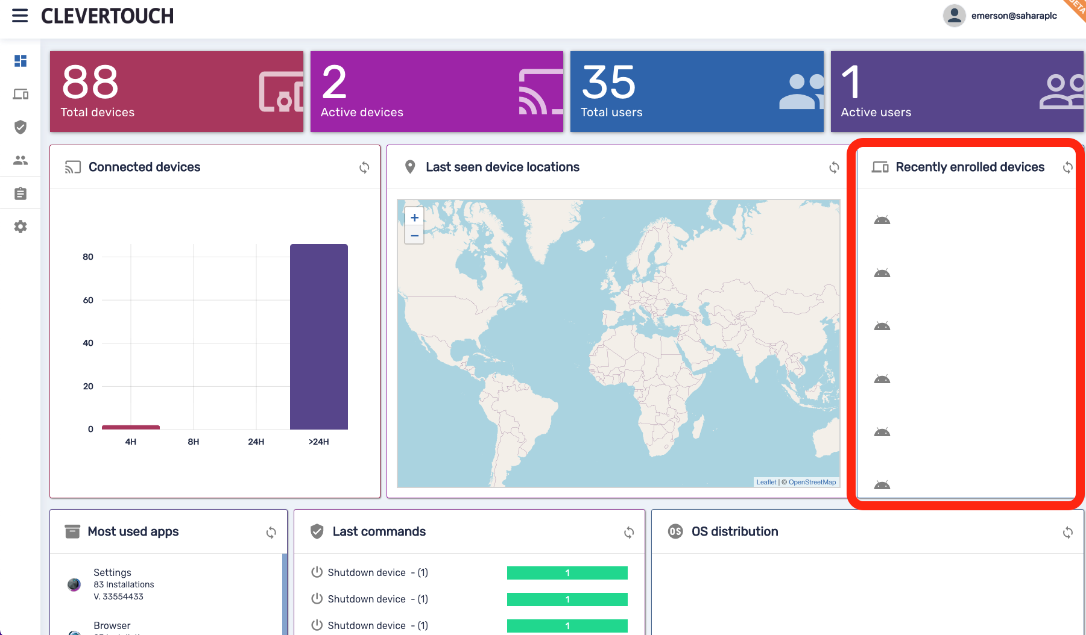1086x635 pixels.
Task: Zoom out on the map
Action: click(414, 236)
